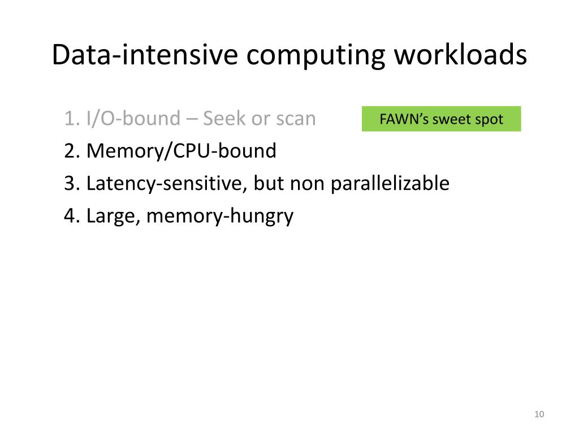Screen dimensions: 579x434
Task: Click the list number '2.' marker
Action: click(x=72, y=151)
